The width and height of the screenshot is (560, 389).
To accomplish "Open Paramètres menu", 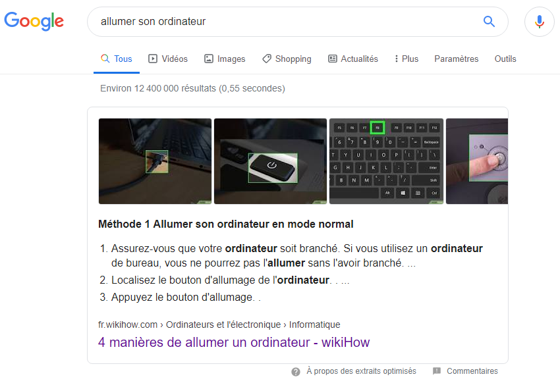I will 456,59.
